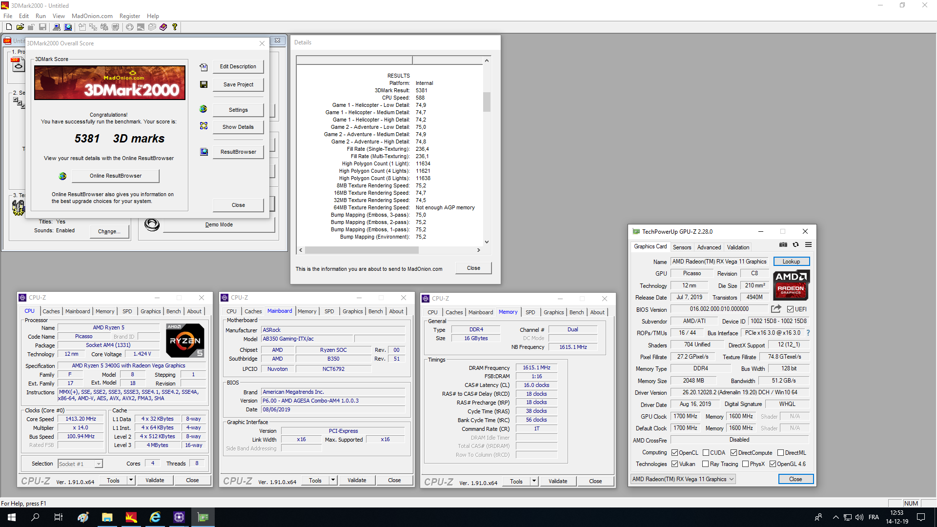Screen dimensions: 937x527
Task: Click the Ryzen 5 logo in CPU-Z
Action: 185,341
